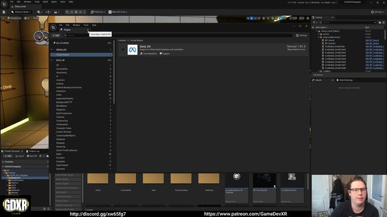Open viewport camera speed setting
Viewport: 387px width, 217px height.
(302, 18)
